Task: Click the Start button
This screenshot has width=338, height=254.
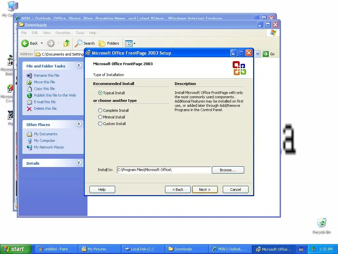Action: coord(16,249)
